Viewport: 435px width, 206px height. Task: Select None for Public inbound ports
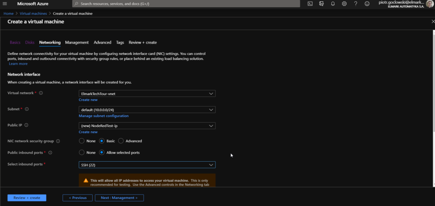tap(82, 152)
